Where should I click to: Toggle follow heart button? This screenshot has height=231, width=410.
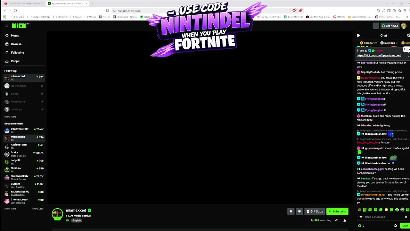point(299,211)
